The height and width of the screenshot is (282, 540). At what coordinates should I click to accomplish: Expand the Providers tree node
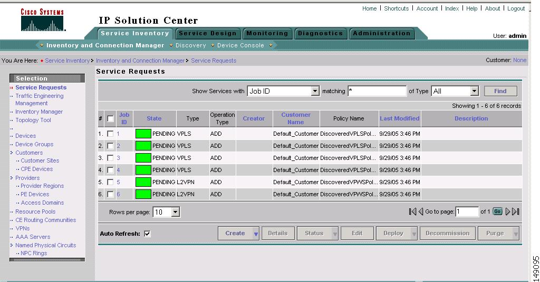(12, 178)
